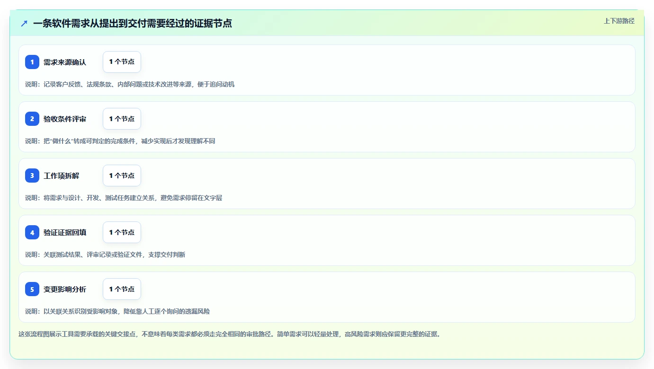
Task: Click the 1 个节点 chip for 工作项拆解
Action: pyautogui.click(x=122, y=176)
